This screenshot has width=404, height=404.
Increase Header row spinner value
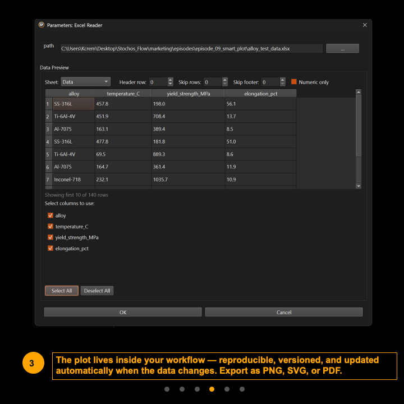[x=169, y=80]
